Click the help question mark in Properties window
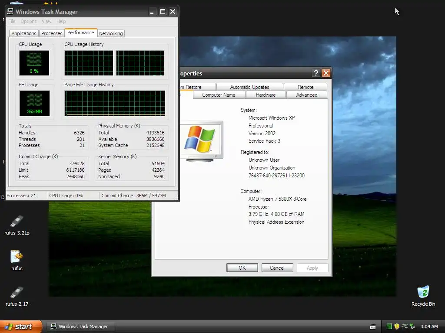This screenshot has width=445, height=333. tap(316, 73)
